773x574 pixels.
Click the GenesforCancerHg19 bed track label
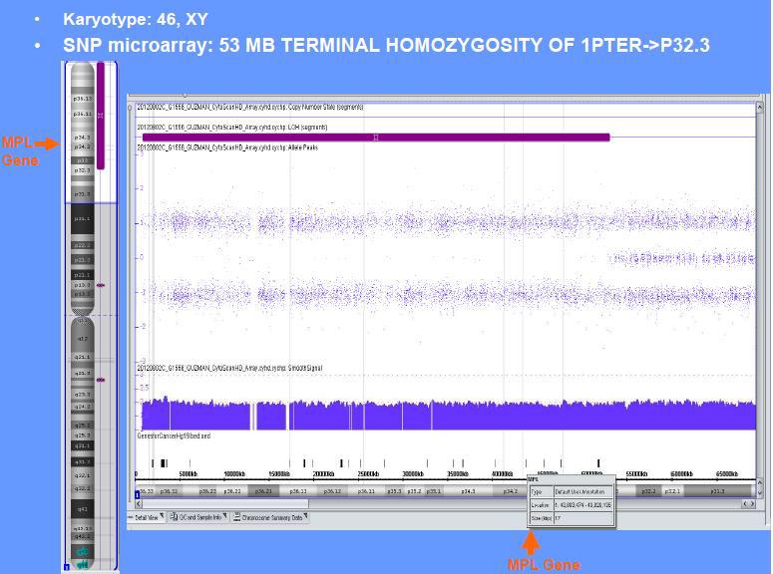174,436
